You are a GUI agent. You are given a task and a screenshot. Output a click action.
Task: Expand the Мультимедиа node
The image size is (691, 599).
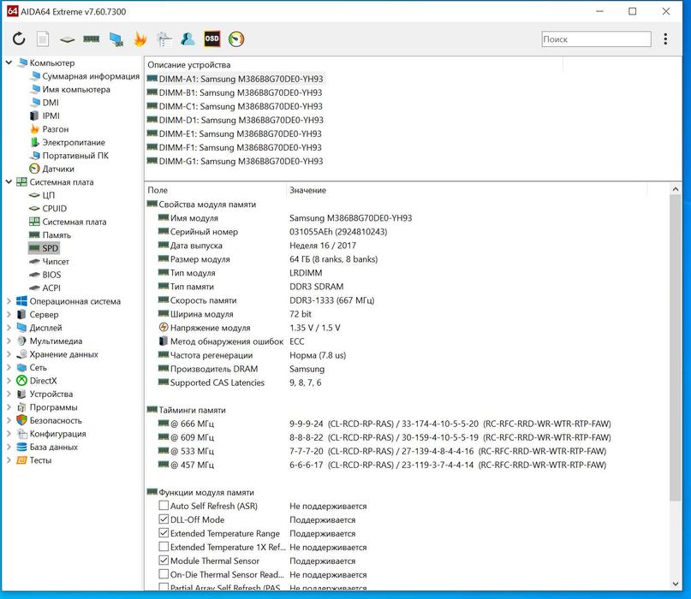click(9, 341)
